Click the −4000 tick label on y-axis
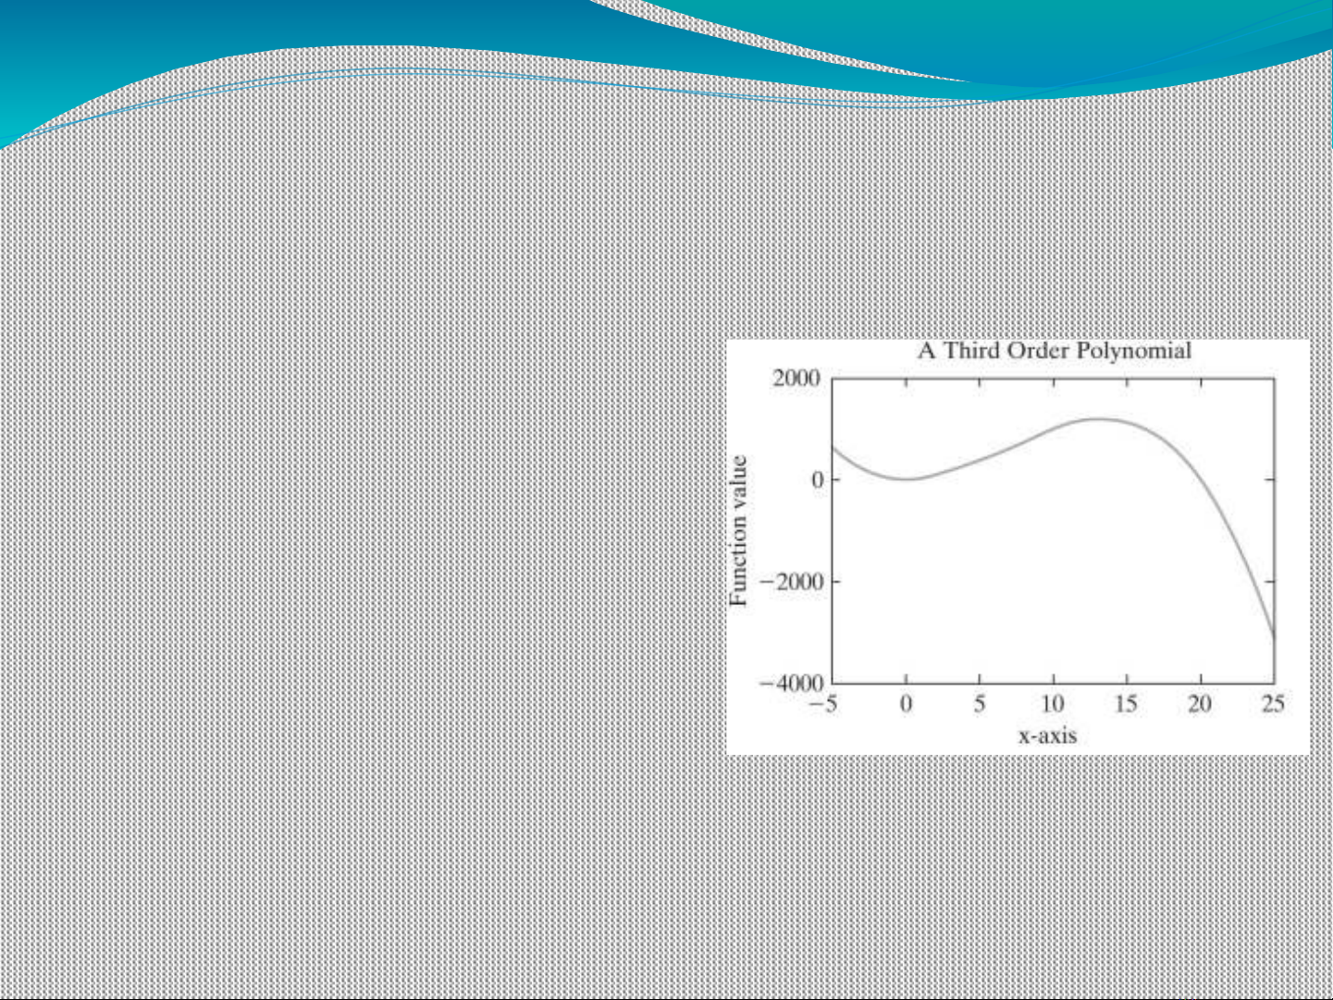Image resolution: width=1333 pixels, height=1000 pixels. (789, 684)
